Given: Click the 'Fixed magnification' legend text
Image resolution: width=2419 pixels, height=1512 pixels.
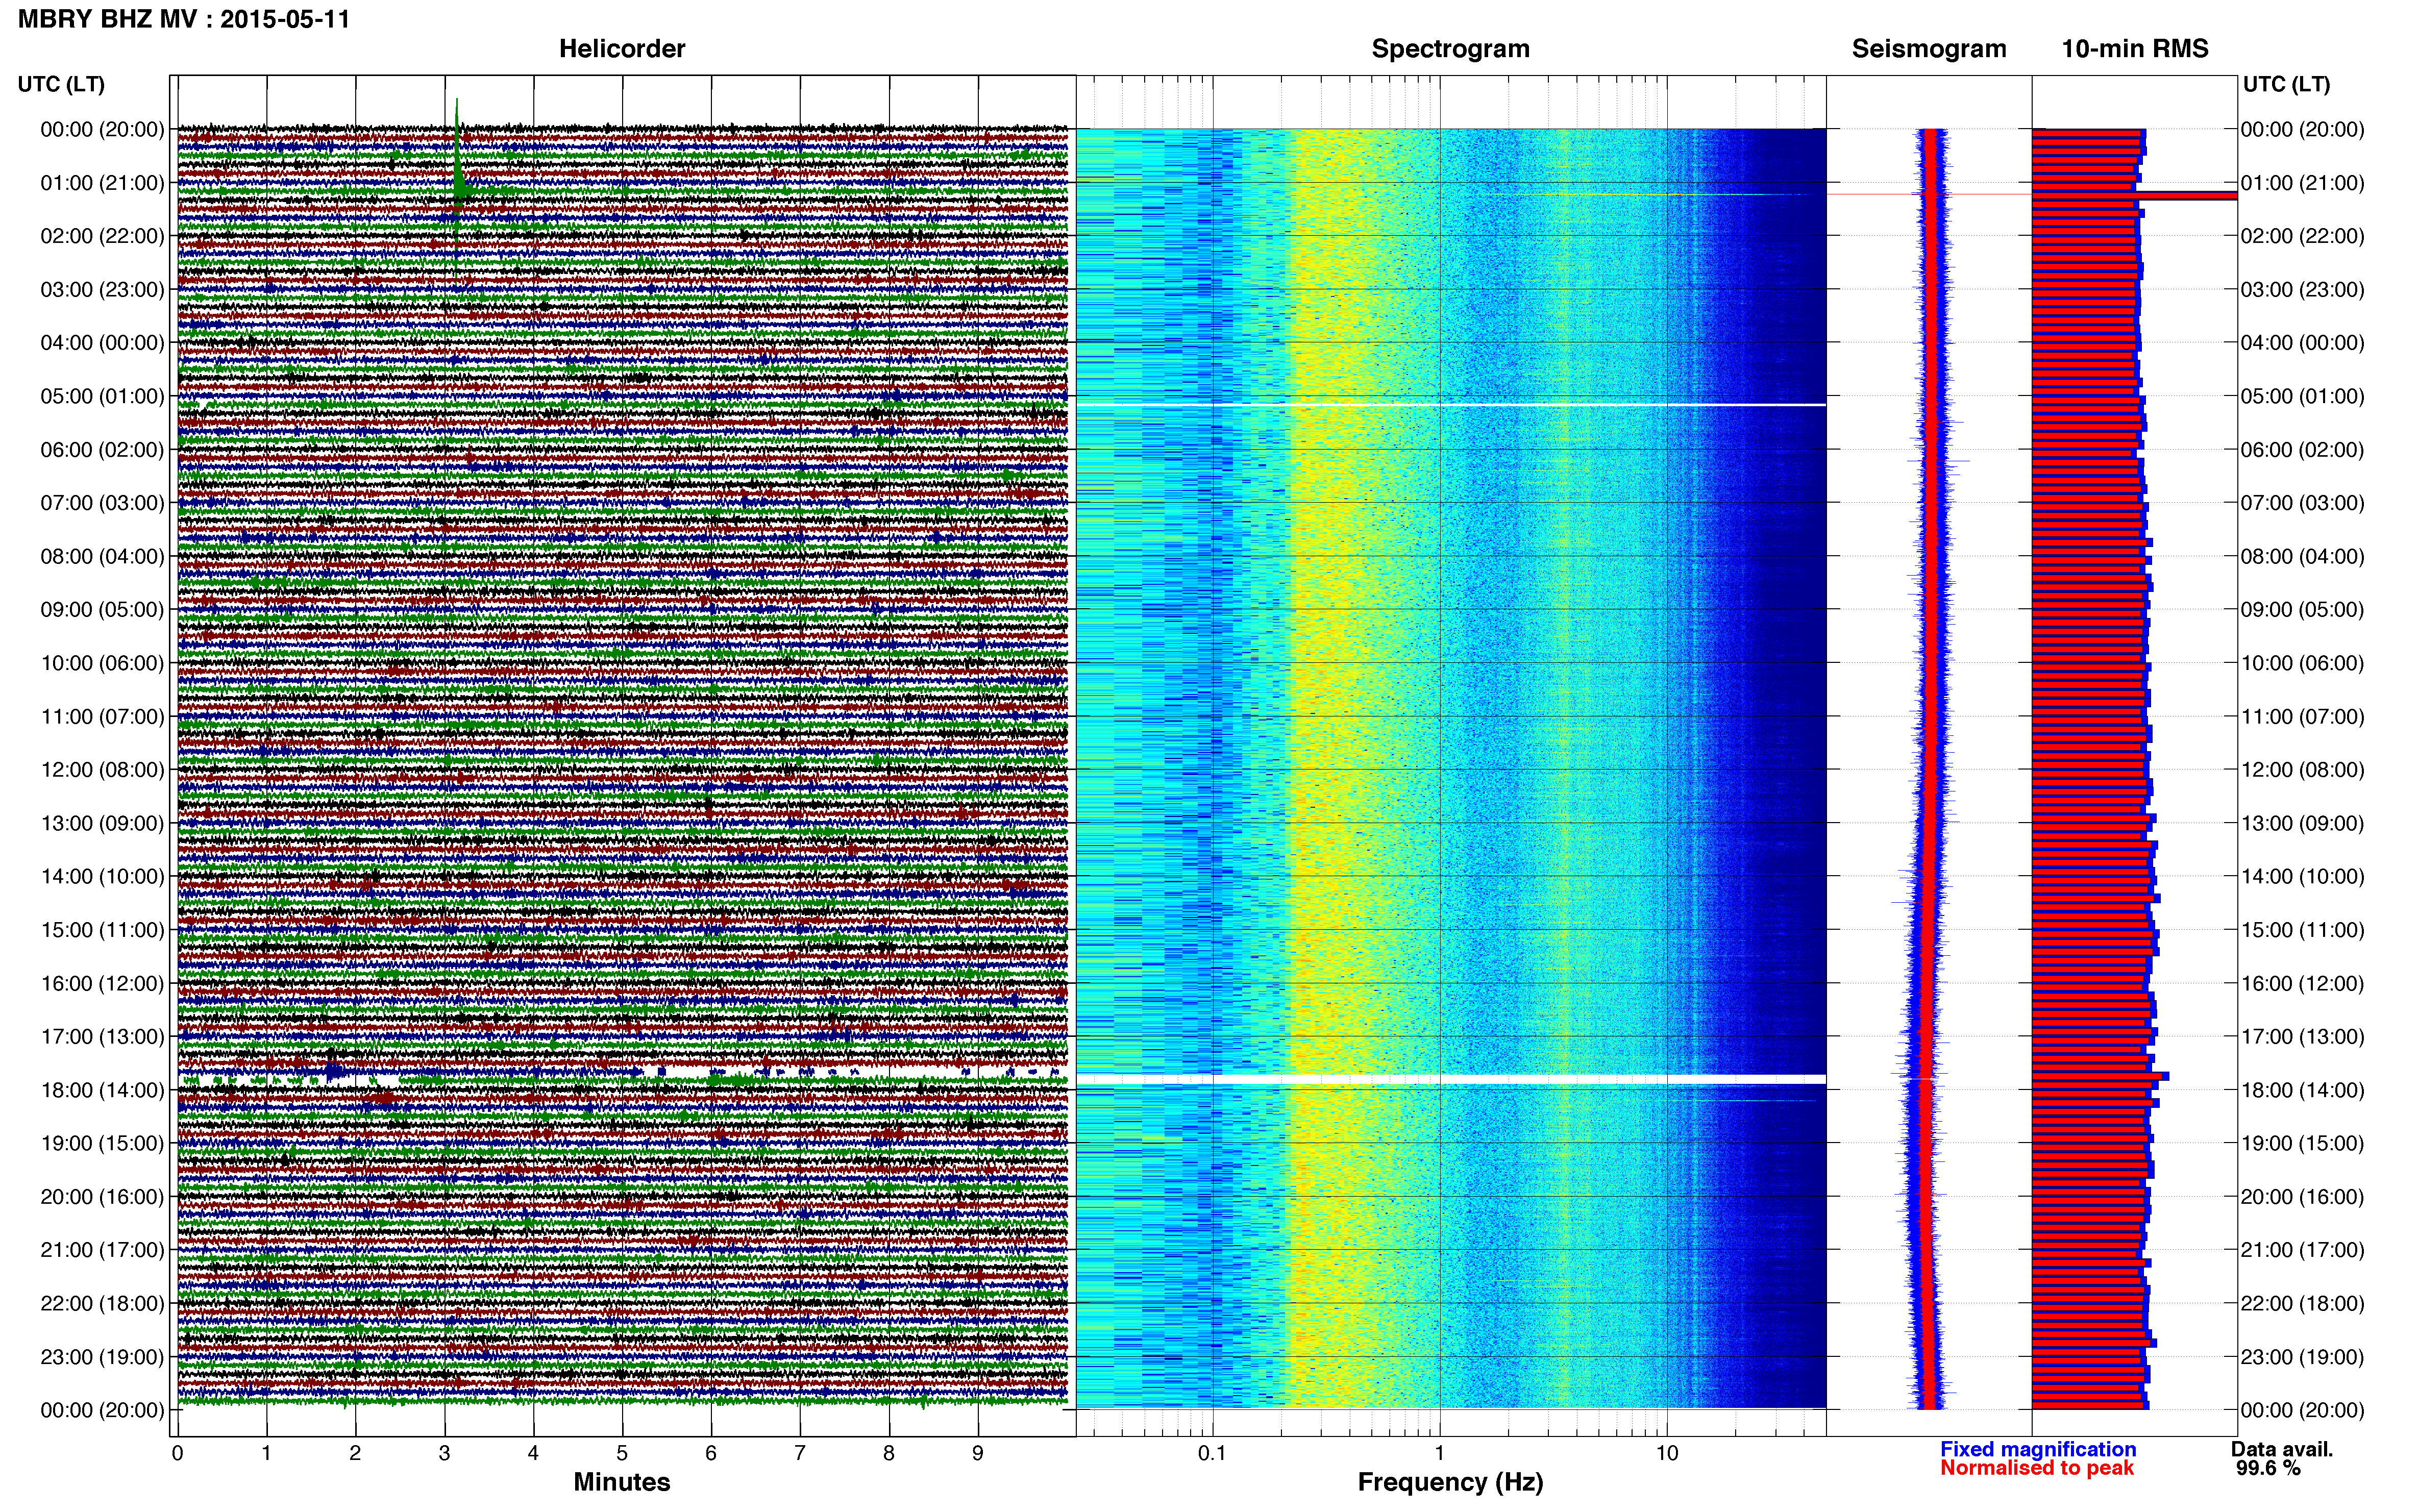Looking at the screenshot, I should tap(2038, 1449).
